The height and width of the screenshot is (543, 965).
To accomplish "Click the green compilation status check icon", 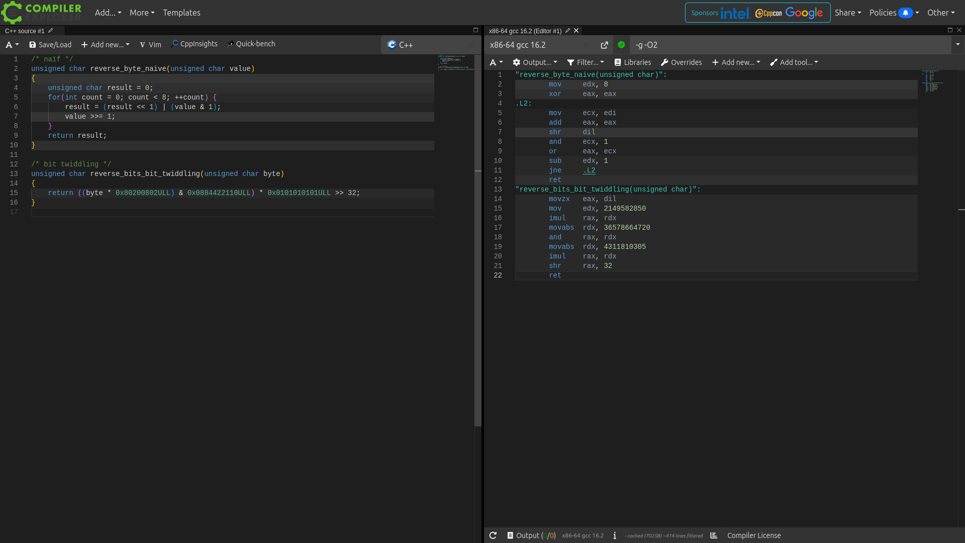I will click(x=621, y=45).
